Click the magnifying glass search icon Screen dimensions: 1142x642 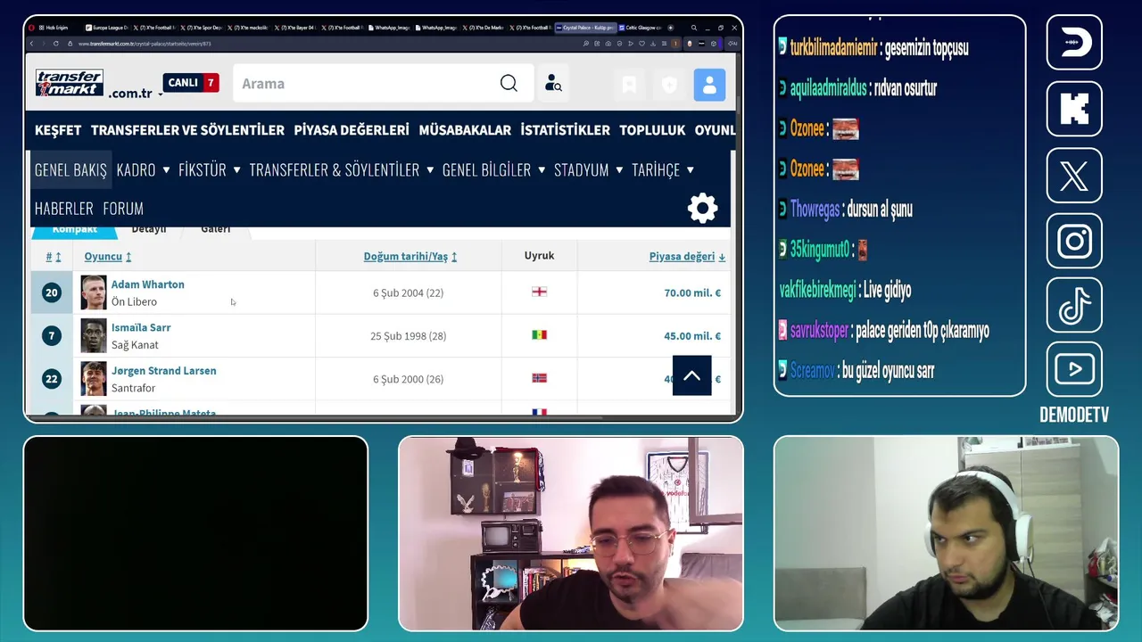(x=509, y=84)
